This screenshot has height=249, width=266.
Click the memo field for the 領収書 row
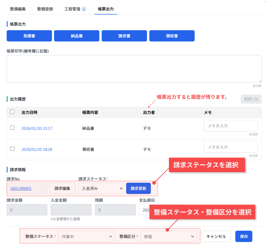click(x=230, y=147)
